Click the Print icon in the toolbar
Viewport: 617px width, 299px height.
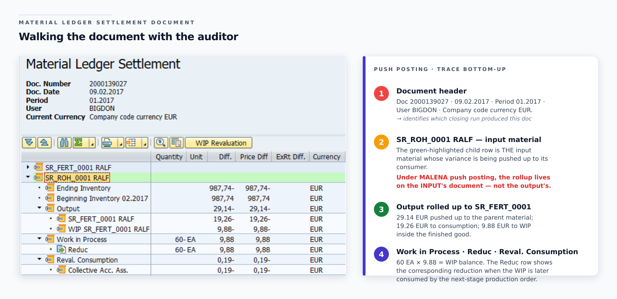(108, 142)
